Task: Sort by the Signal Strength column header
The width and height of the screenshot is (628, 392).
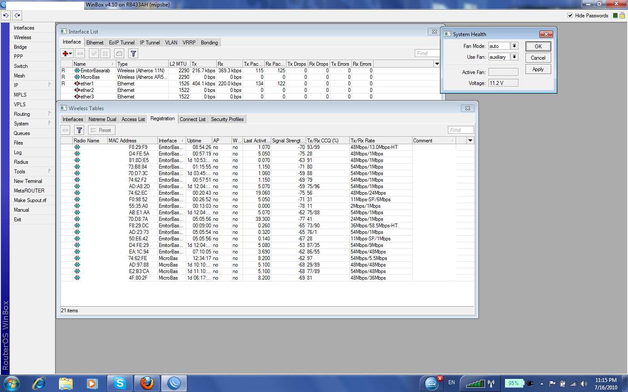Action: [x=288, y=141]
